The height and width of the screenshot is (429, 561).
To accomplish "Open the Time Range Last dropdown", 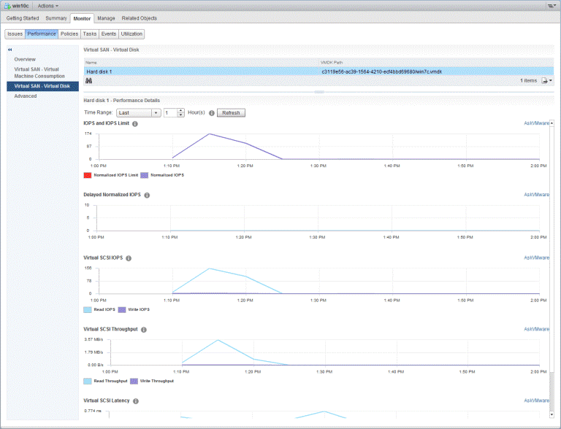I will coord(139,113).
